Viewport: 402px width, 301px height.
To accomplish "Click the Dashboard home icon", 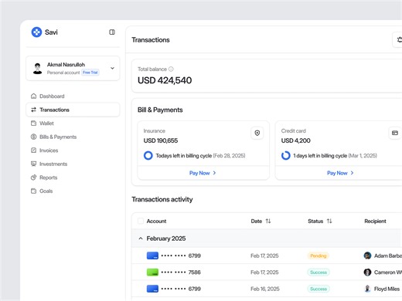I will click(x=33, y=96).
